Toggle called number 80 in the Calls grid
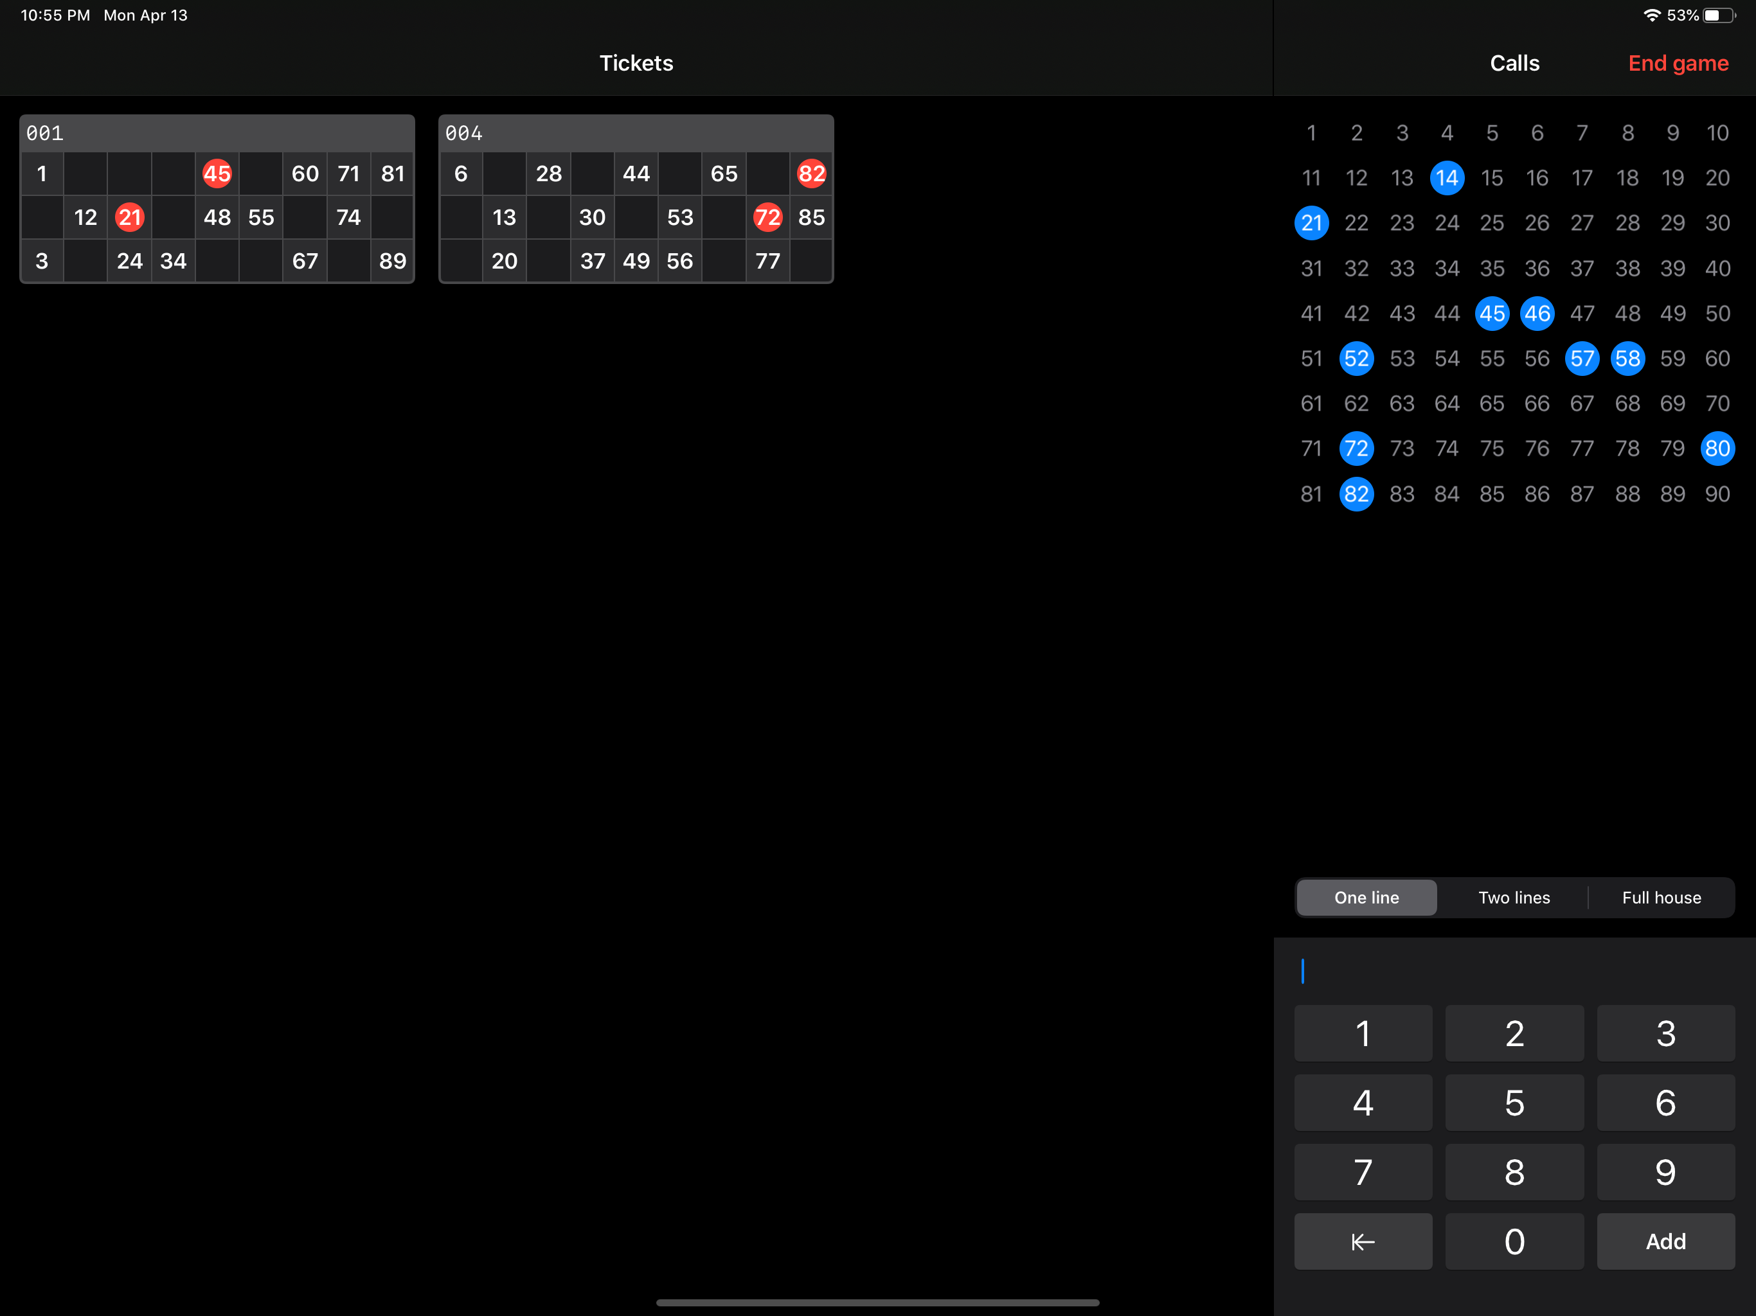This screenshot has height=1316, width=1756. tap(1717, 449)
